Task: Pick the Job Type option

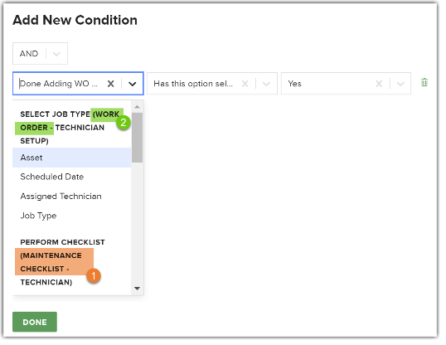Action: [x=71, y=216]
